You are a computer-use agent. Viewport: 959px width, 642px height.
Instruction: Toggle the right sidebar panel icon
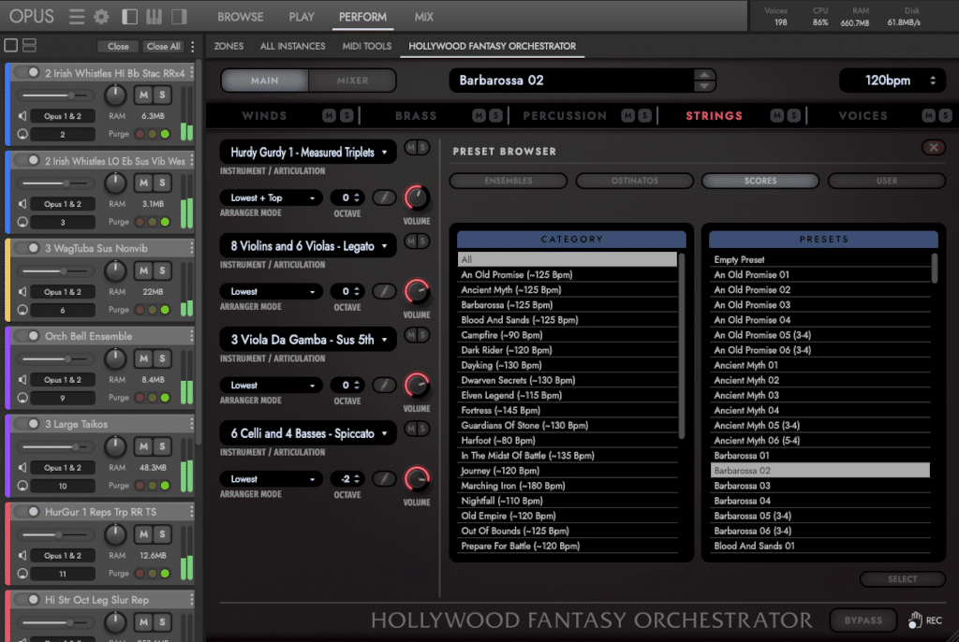tap(179, 17)
